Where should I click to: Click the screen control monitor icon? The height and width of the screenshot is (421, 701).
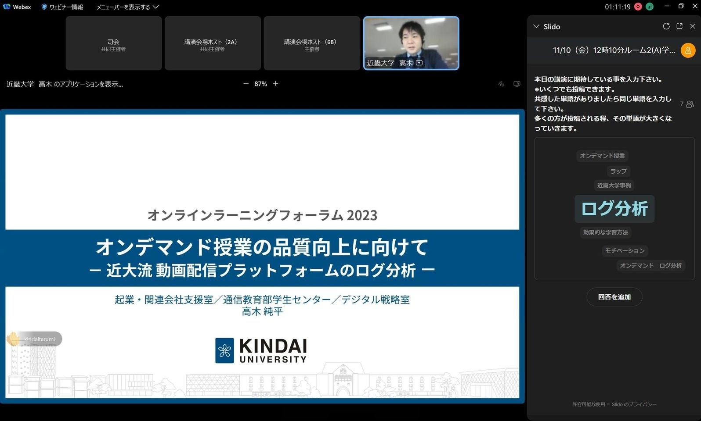click(x=517, y=84)
